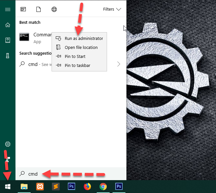Expand the cmd search suggestion chevron
Screen dimensions: 216x193
coord(119,64)
